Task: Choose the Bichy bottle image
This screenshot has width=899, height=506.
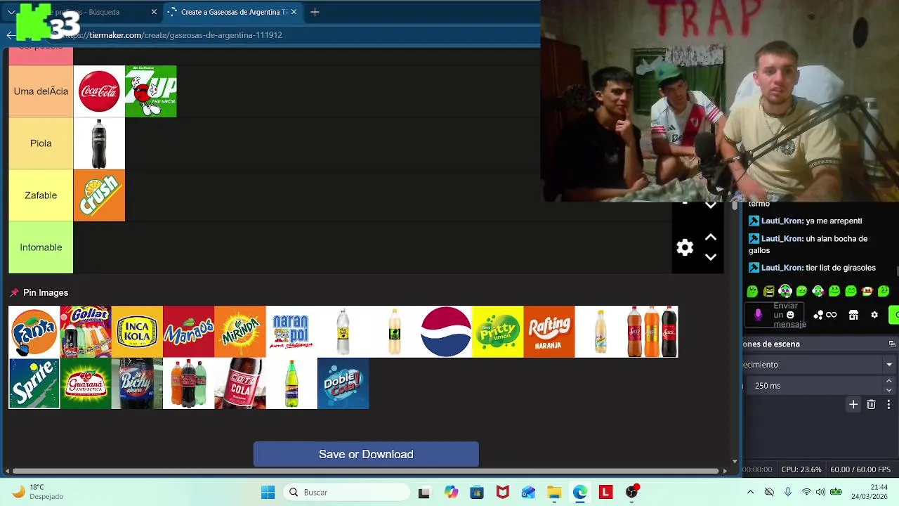Action: coord(137,384)
